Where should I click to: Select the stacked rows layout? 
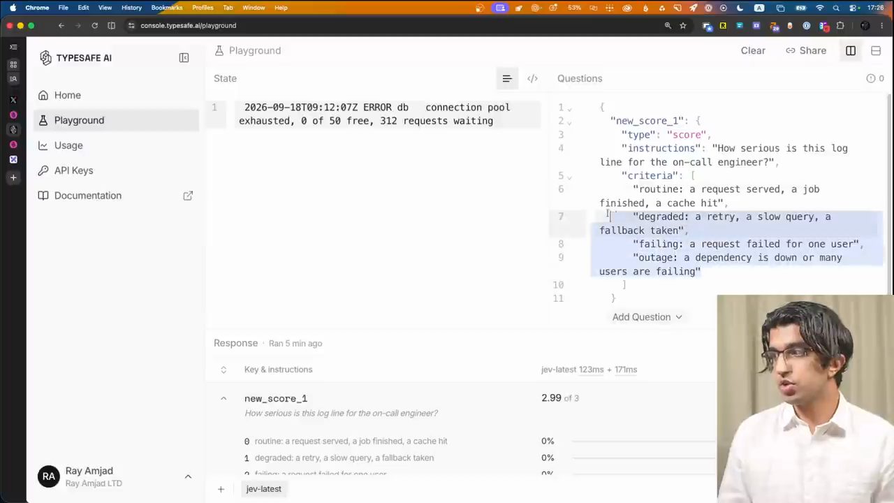point(876,50)
